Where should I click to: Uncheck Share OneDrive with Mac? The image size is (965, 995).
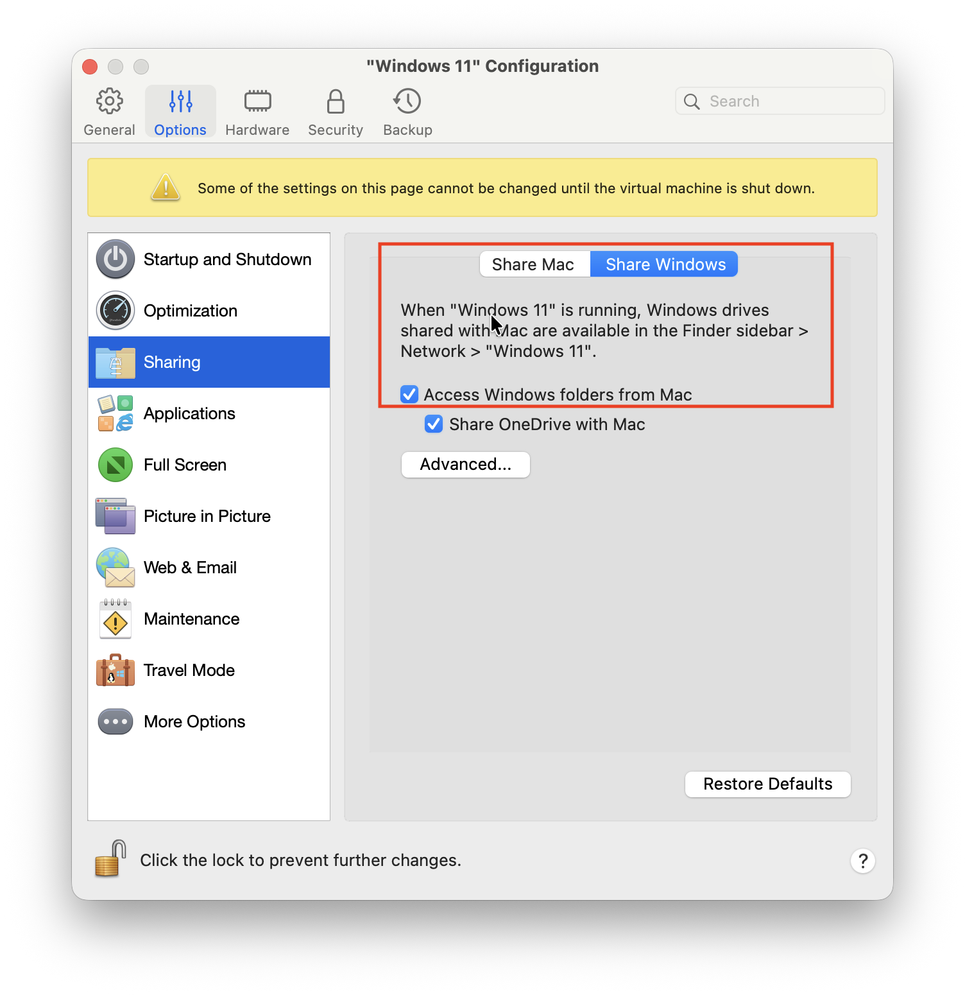[x=434, y=424]
